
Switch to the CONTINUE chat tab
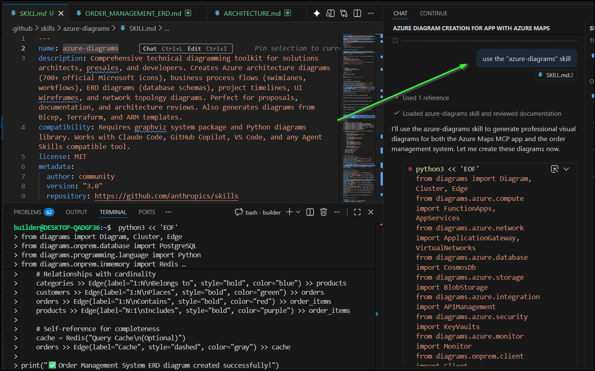tap(433, 13)
